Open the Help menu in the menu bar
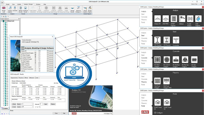This screenshot has width=204, height=115. click(45, 4)
